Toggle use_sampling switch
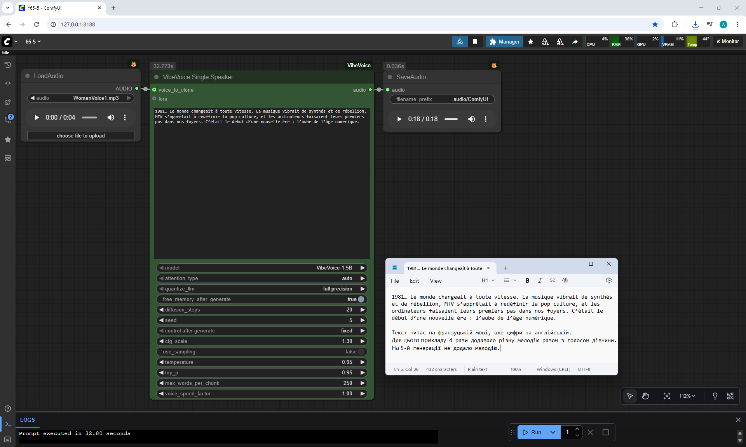The height and width of the screenshot is (447, 746). pos(361,352)
